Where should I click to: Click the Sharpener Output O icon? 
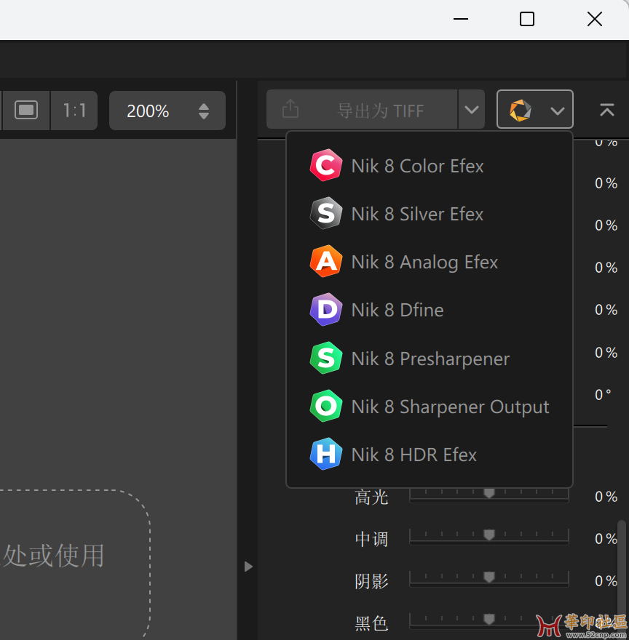click(x=325, y=406)
